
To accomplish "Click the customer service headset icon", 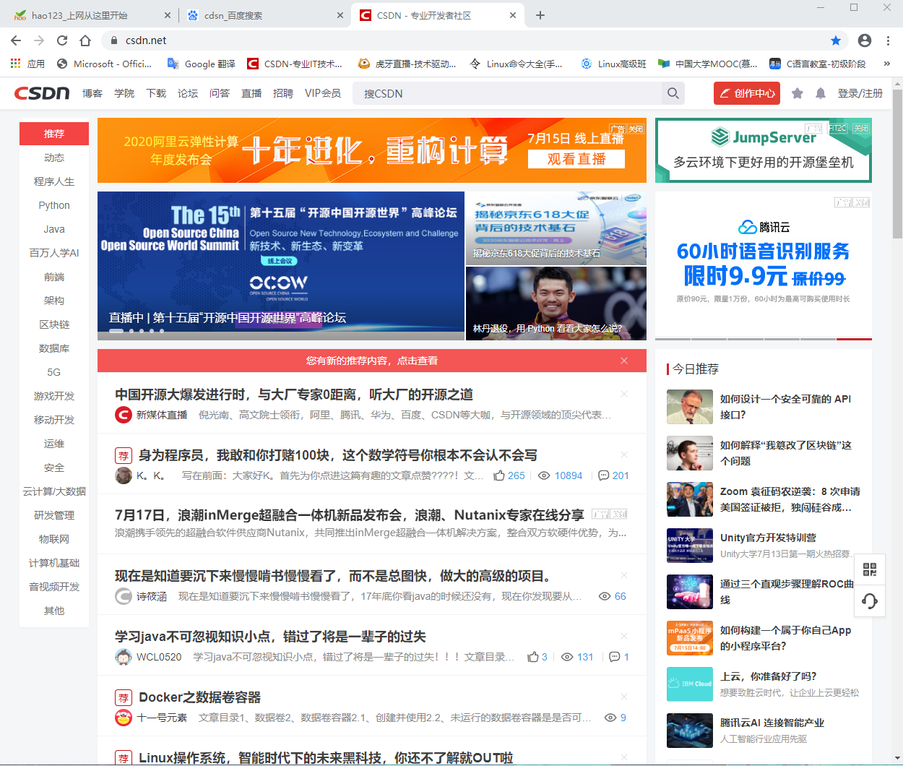I will (x=870, y=601).
